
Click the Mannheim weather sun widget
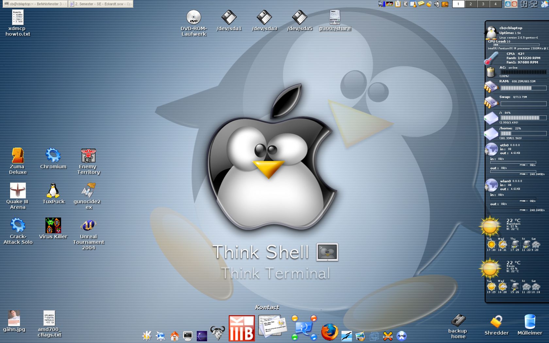click(x=490, y=226)
